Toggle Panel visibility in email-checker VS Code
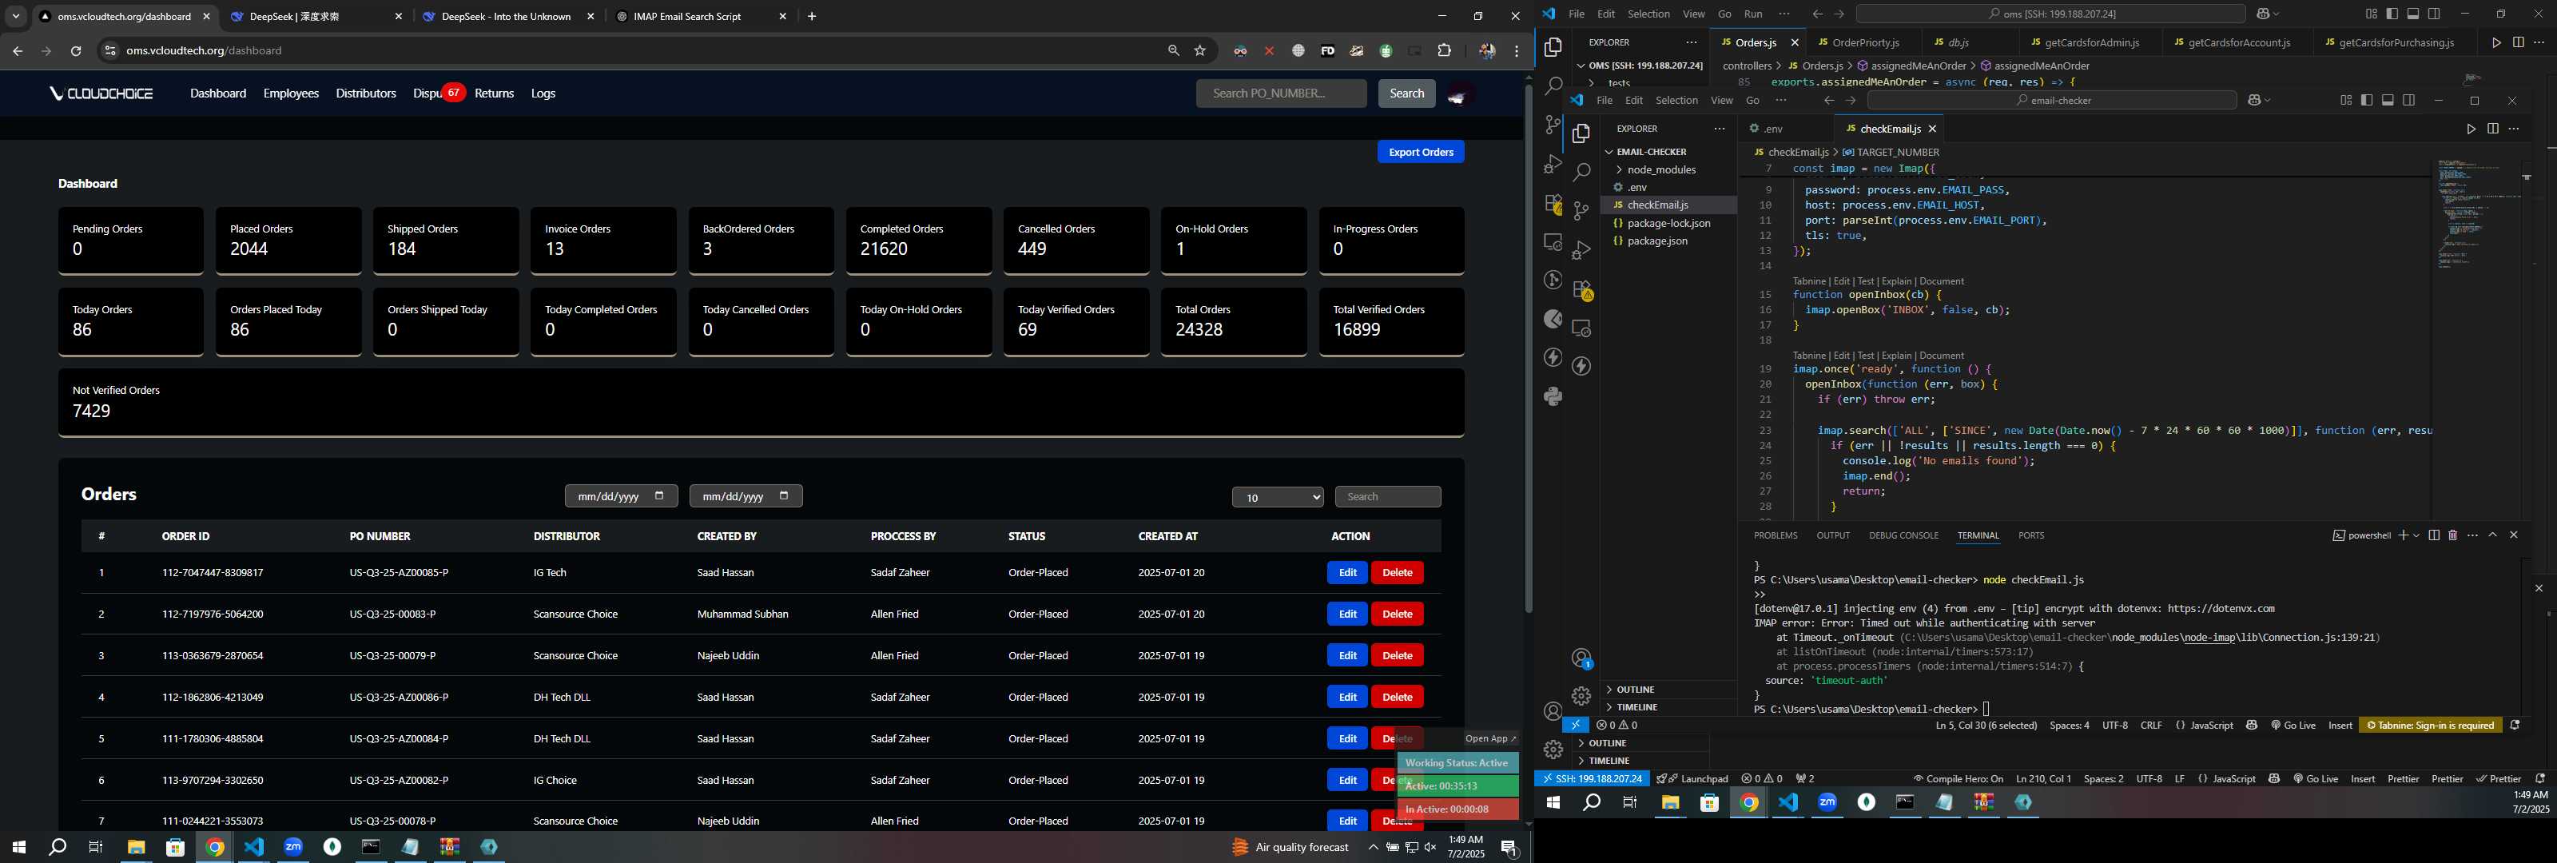This screenshot has width=2557, height=863. pyautogui.click(x=2388, y=101)
